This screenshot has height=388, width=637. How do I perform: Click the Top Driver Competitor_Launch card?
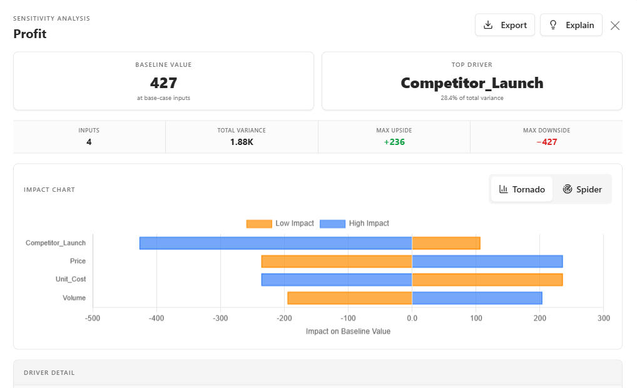point(472,81)
